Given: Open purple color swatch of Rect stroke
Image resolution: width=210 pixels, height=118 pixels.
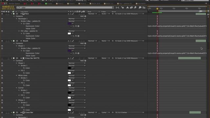Looking at the screenshot, I should pos(69,24).
